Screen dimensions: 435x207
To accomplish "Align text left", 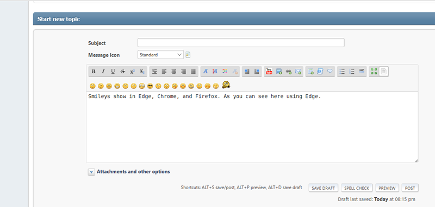I will point(164,72).
